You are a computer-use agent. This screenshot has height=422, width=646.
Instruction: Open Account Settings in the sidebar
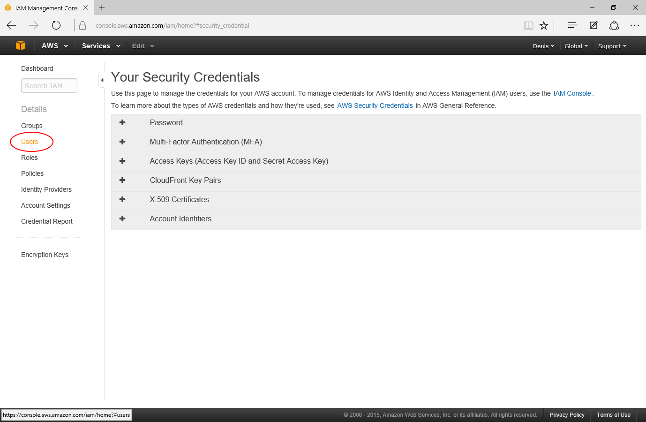[x=45, y=205]
